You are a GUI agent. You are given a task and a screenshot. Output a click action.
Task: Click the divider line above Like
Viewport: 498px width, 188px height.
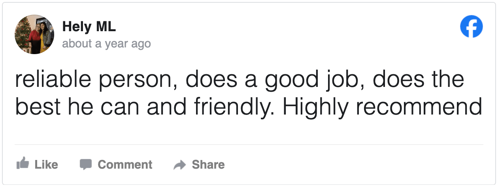pos(249,145)
